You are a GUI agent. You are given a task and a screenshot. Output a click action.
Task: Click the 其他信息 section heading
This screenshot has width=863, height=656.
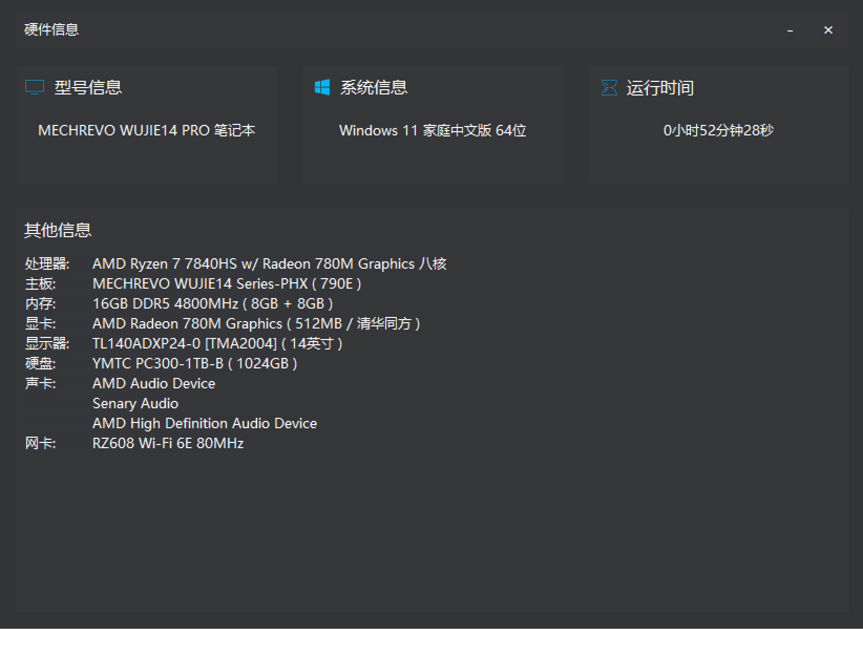click(x=58, y=230)
